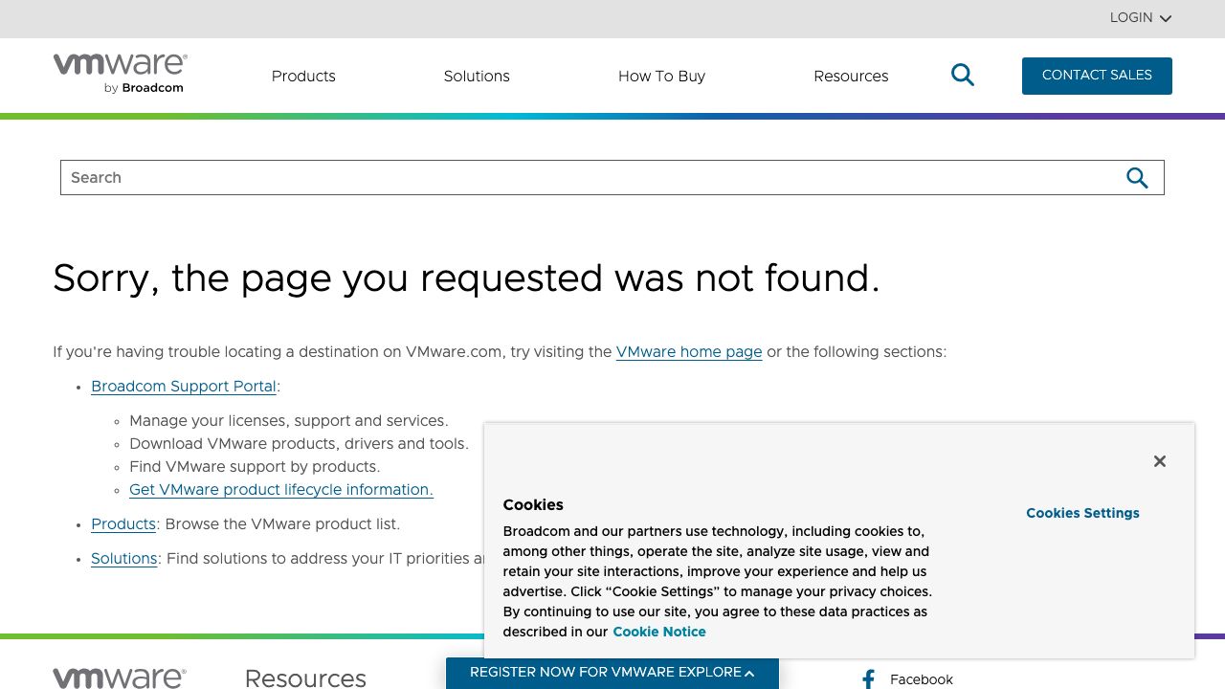Open the Resources menu
Viewport: 1225px width, 689px height.
click(x=851, y=76)
